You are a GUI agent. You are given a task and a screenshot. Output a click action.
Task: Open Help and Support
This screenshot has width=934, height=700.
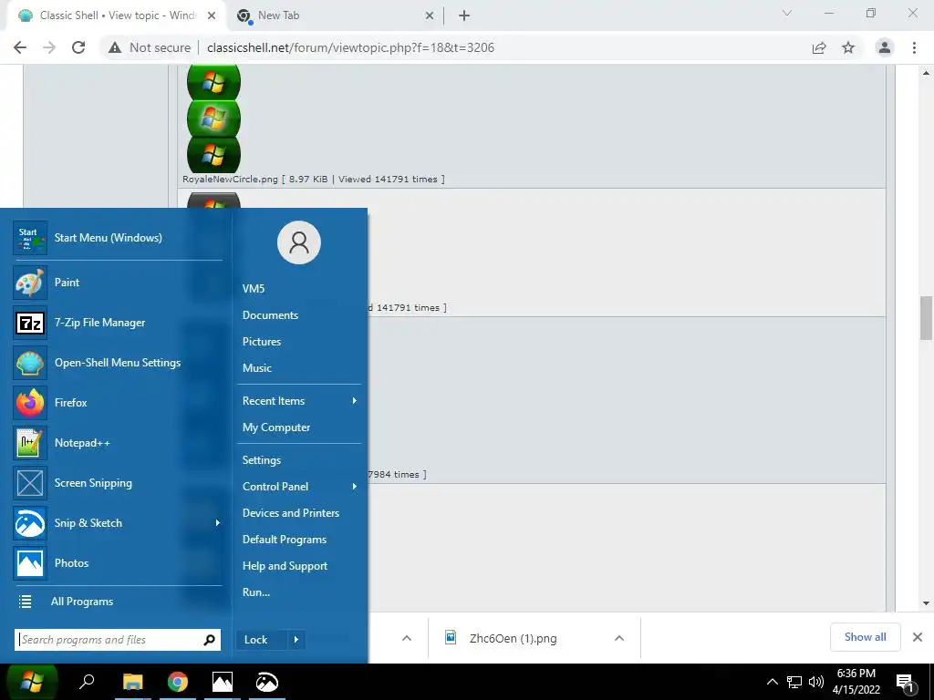tap(285, 566)
